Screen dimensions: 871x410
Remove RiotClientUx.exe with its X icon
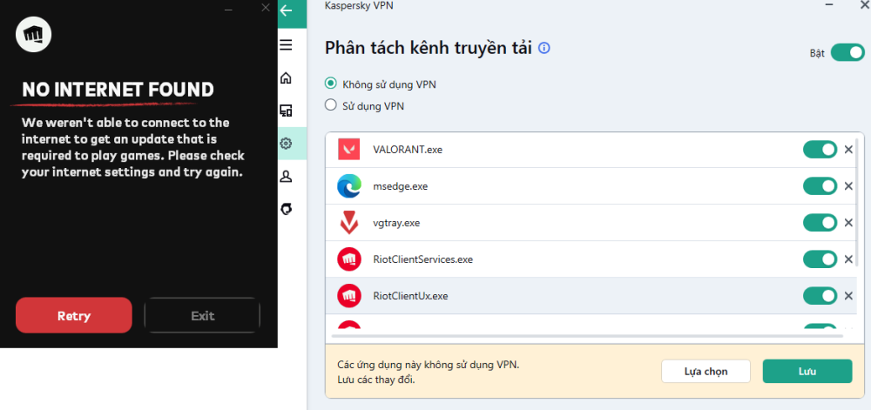click(x=848, y=296)
